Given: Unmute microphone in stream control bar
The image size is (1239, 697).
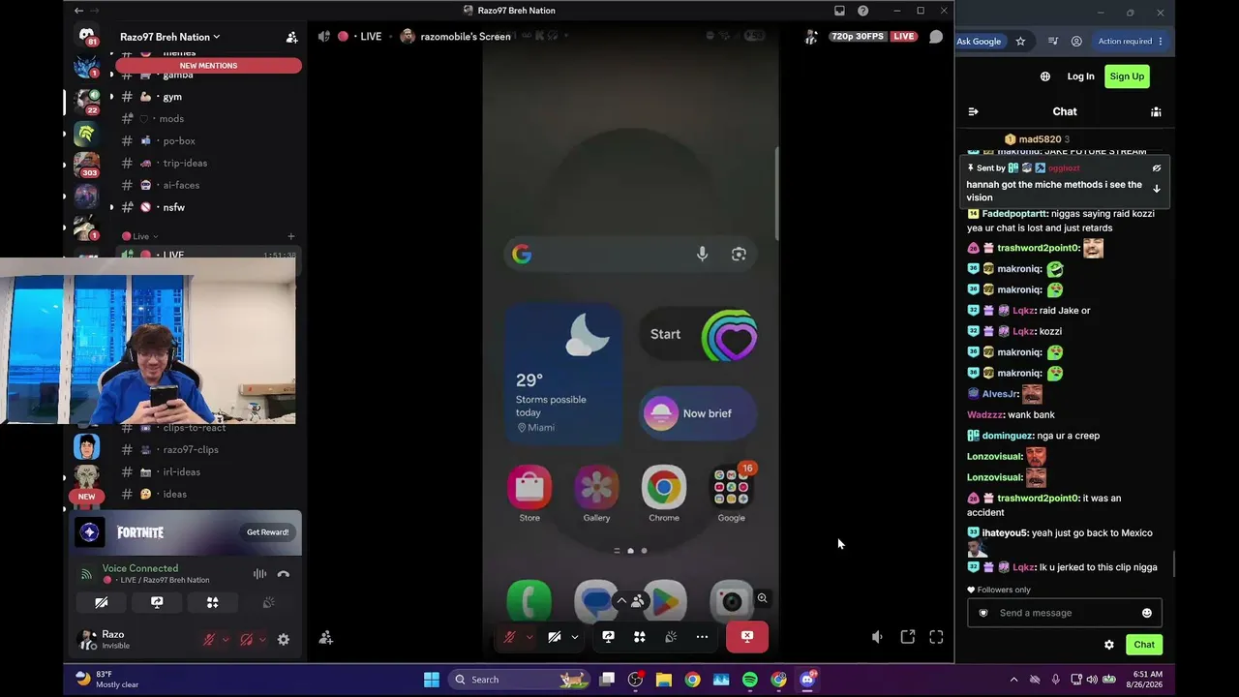Looking at the screenshot, I should point(509,637).
